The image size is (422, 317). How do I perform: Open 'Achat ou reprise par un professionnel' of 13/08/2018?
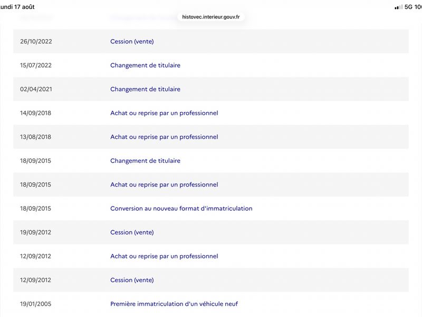coord(164,137)
